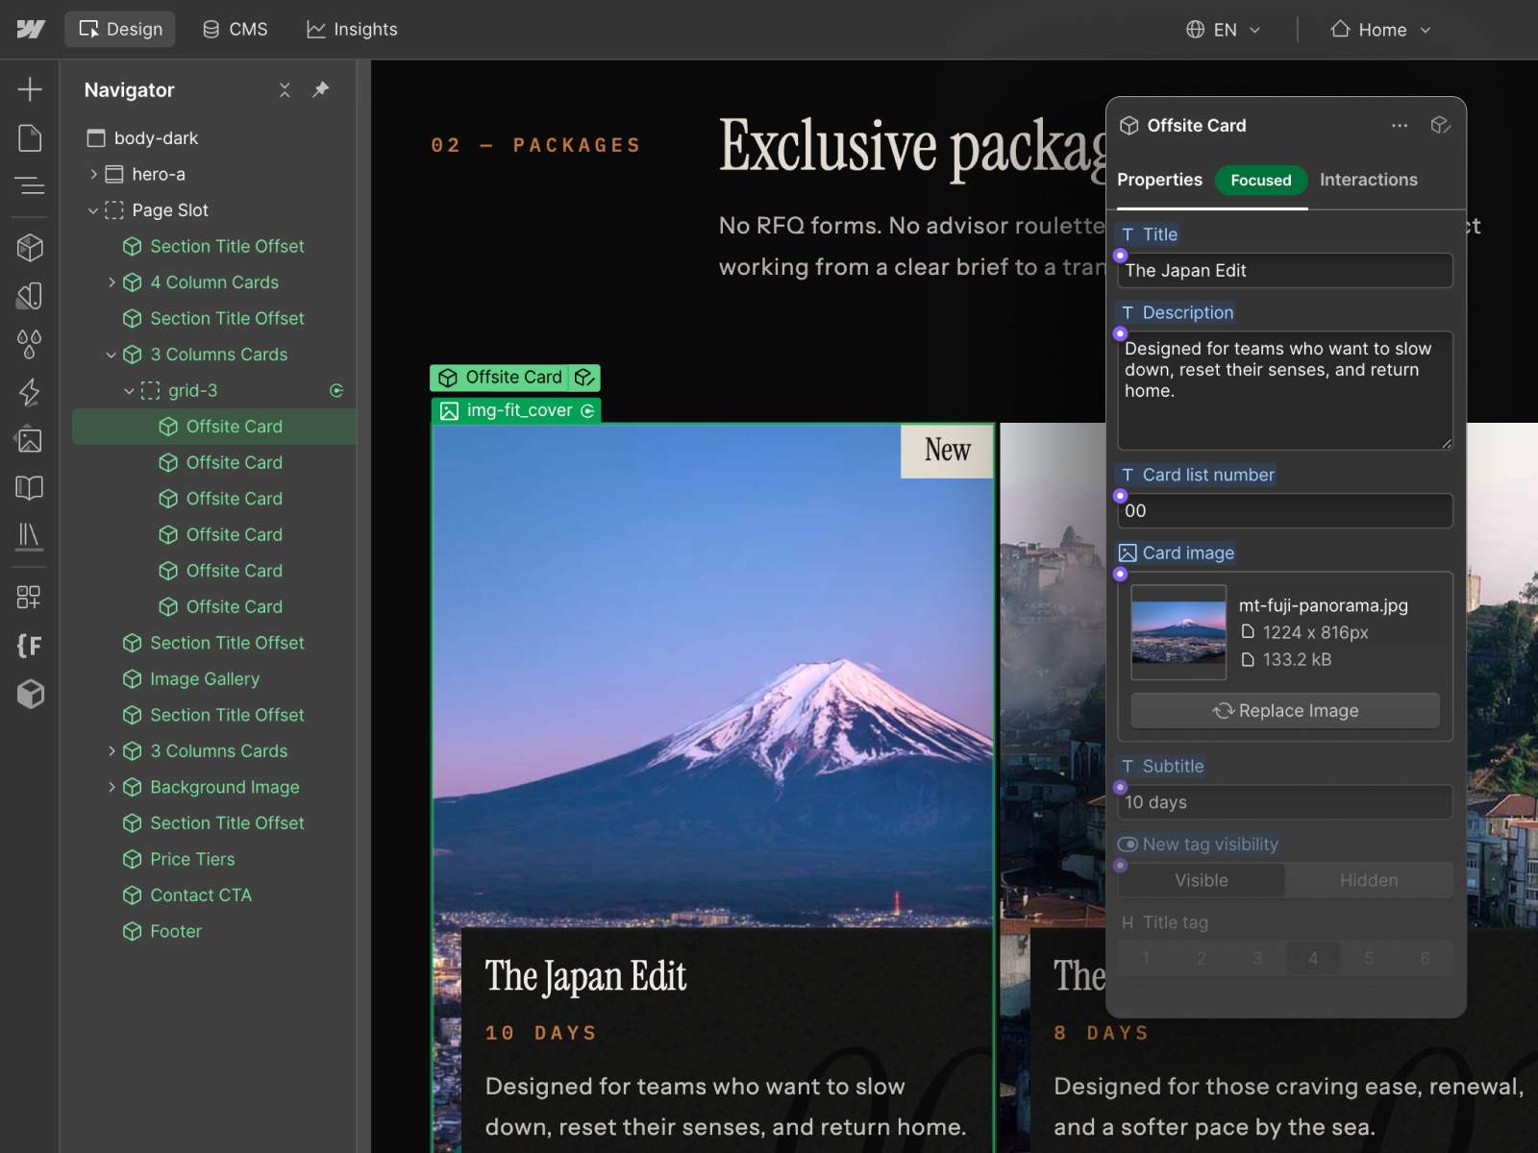Collapse all items in the Navigator

click(285, 89)
